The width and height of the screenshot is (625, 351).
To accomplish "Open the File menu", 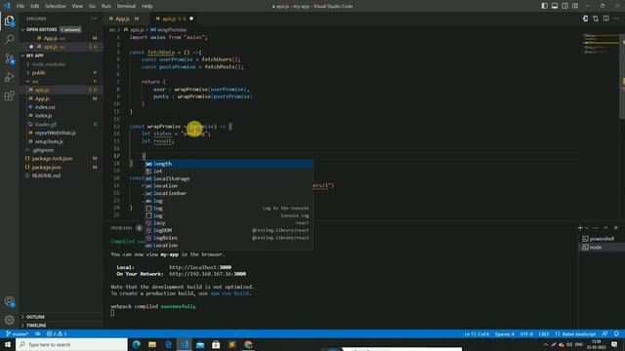I will click(21, 6).
